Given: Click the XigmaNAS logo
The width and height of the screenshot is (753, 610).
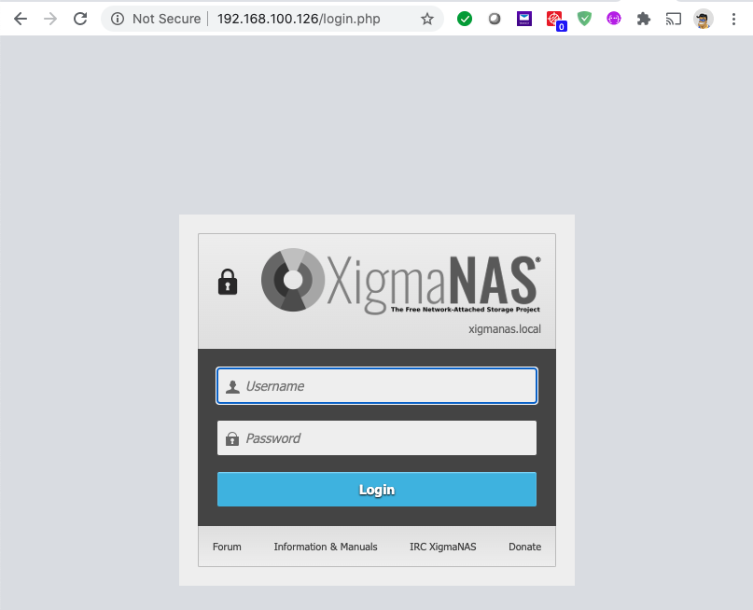Looking at the screenshot, I should coord(400,281).
